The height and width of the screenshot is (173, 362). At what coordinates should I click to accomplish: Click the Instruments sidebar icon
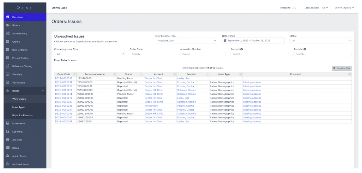(x=7, y=123)
